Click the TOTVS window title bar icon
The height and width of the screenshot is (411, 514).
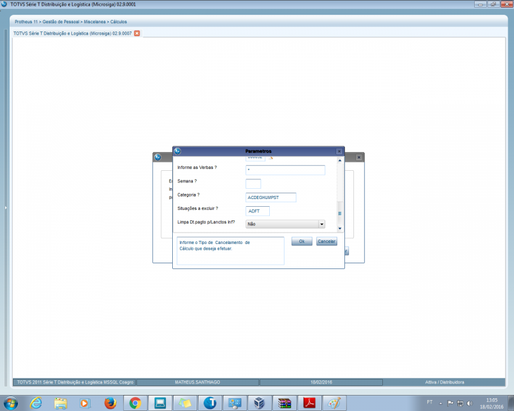(4, 4)
